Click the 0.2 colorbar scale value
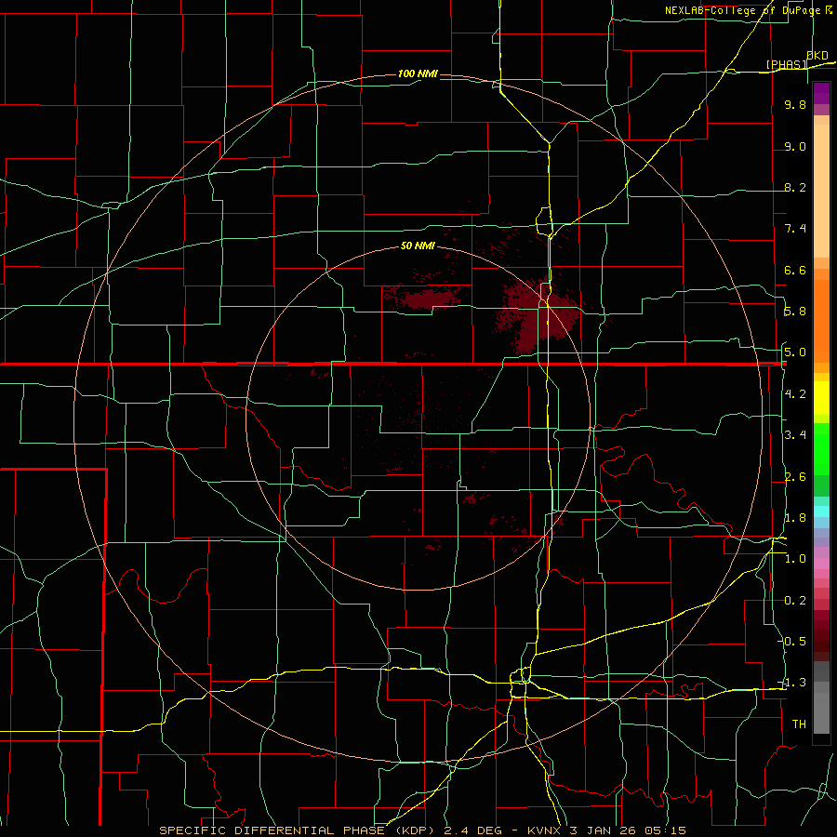Viewport: 837px width, 837px height. point(795,601)
